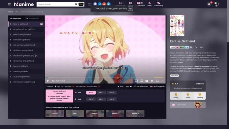Toggle Auto Next setting
This screenshot has height=129, width=229.
80,87
